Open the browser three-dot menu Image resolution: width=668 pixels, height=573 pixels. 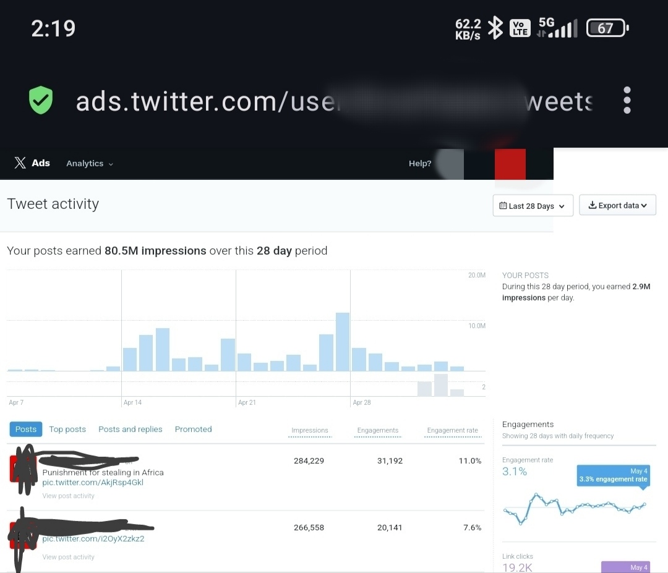[627, 100]
